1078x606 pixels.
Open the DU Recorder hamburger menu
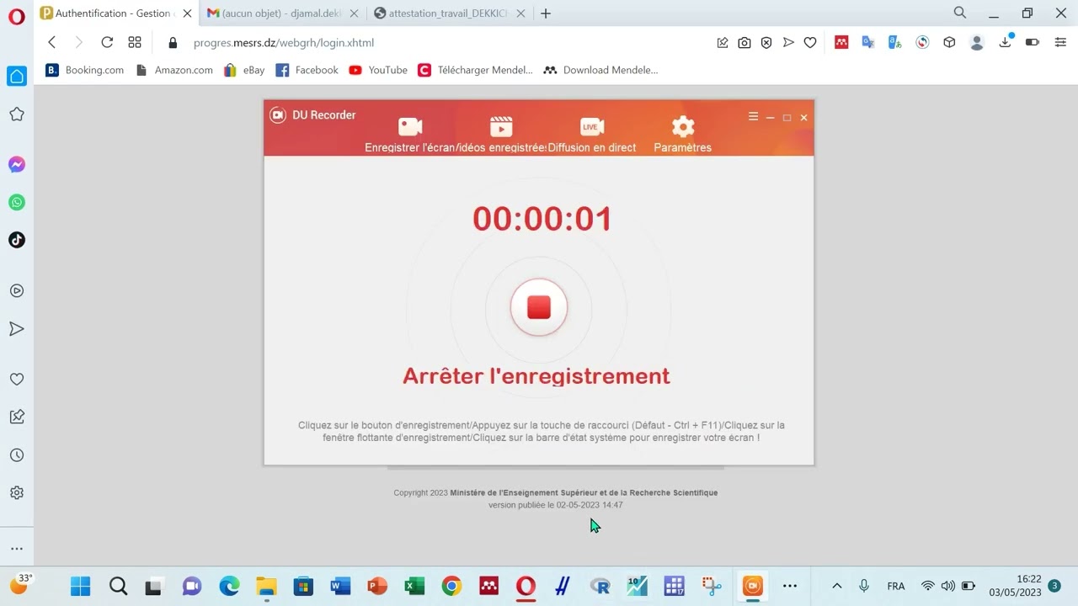tap(753, 117)
